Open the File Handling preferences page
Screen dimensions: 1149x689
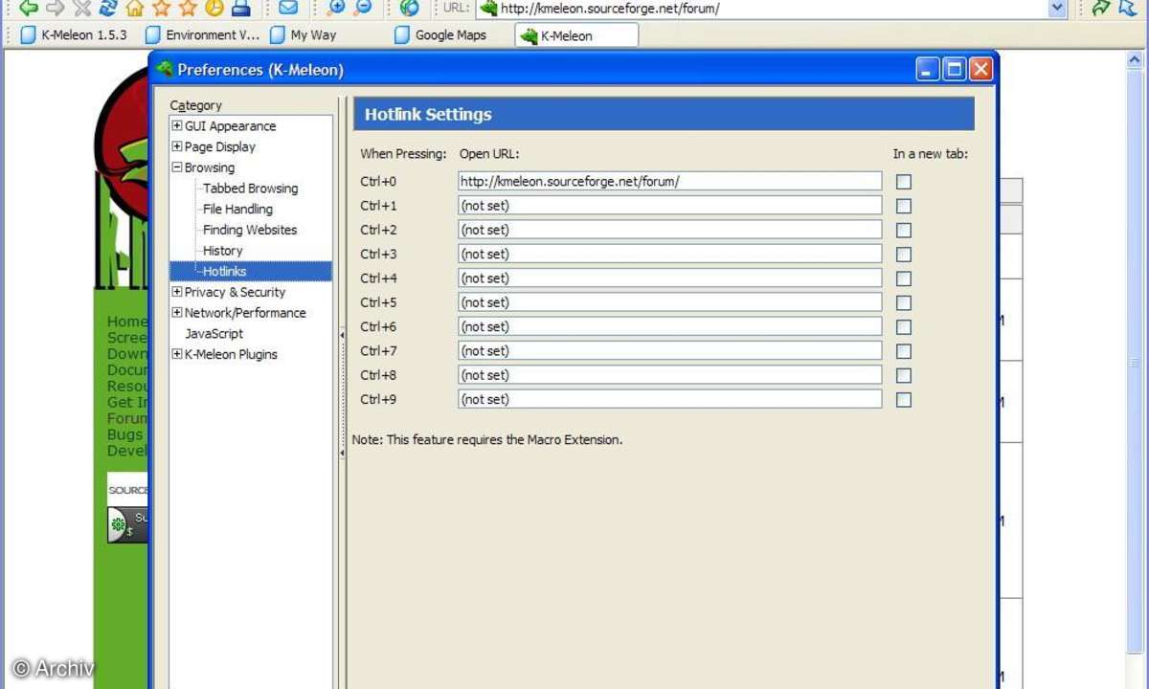tap(237, 209)
